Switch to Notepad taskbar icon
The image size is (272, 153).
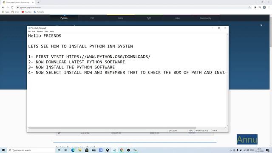pyautogui.click(x=114, y=150)
